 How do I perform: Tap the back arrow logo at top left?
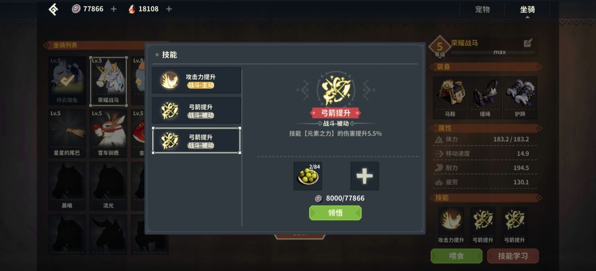(54, 9)
